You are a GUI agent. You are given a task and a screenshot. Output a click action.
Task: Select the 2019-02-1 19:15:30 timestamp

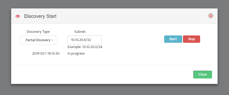pos(46,54)
